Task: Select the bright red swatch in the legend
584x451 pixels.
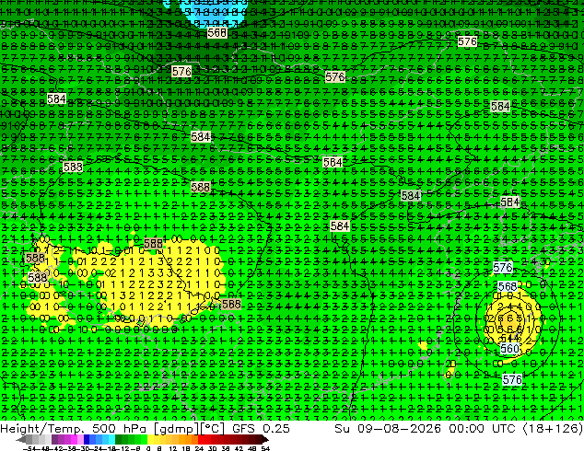Action: (201, 439)
